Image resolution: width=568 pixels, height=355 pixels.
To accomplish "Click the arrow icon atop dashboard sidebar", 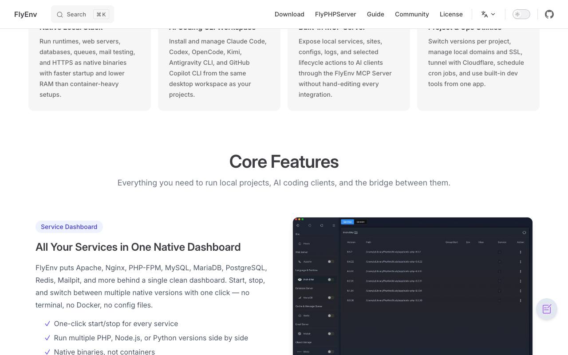I will tap(298, 225).
